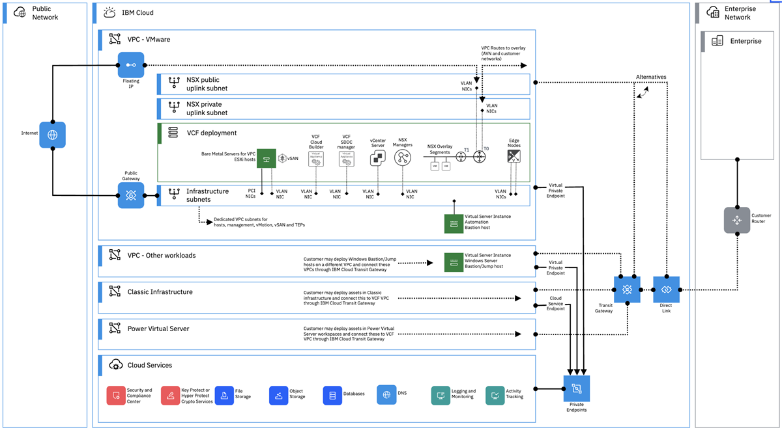Viewport: 782px width, 432px height.
Task: Select the "Infrastructure subnets" title text
Action: [x=207, y=195]
